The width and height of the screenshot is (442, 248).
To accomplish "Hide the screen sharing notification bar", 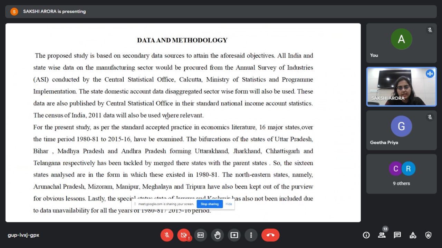I will (x=229, y=204).
